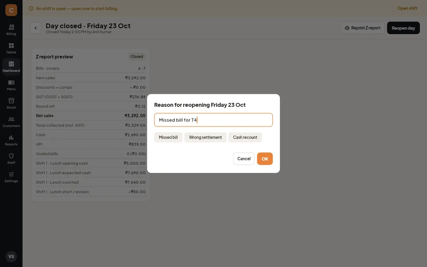Click the No shift is open banner message
This screenshot has height=267, width=427.
pos(77,9)
